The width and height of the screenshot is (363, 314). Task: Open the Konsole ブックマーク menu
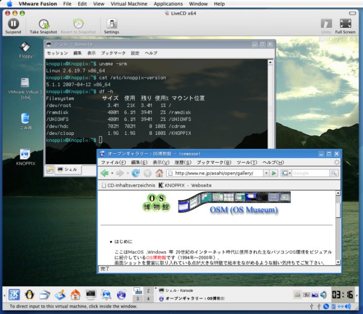coord(113,53)
